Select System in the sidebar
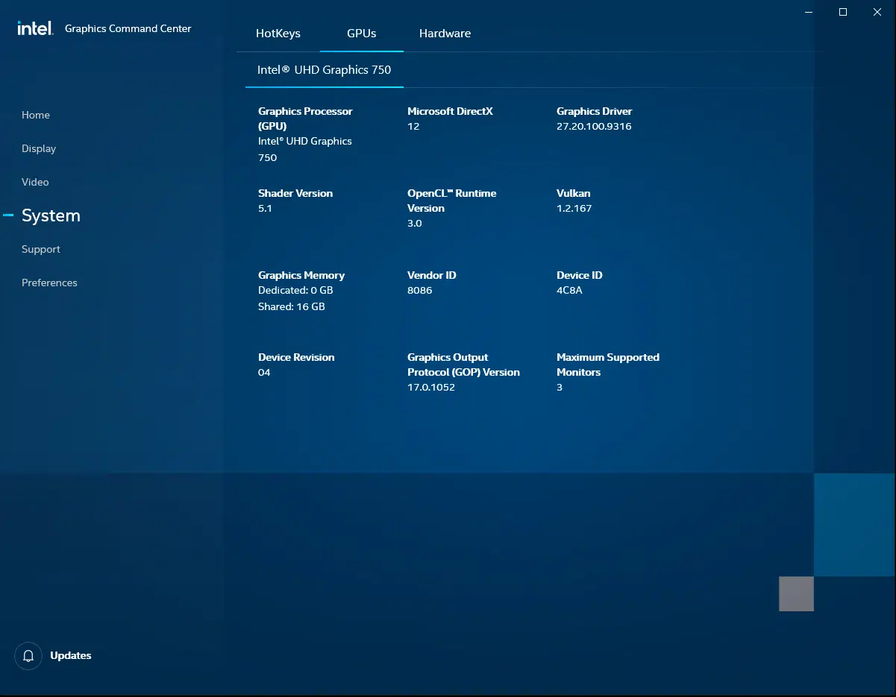Viewport: 896px width, 697px height. [51, 215]
